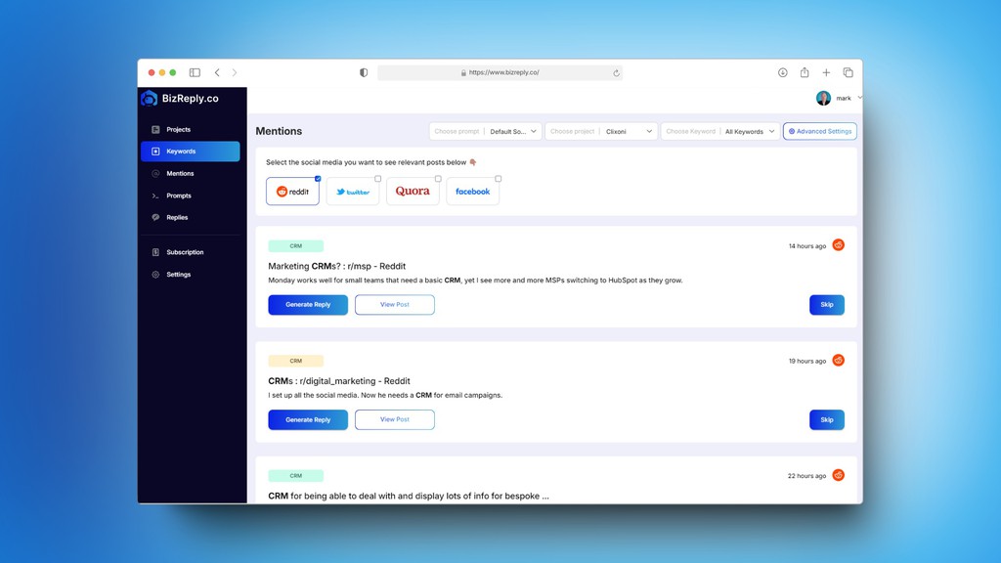Screen dimensions: 1001x563
Task: Click reddit icon beside 19 hours ago
Action: [x=838, y=360]
